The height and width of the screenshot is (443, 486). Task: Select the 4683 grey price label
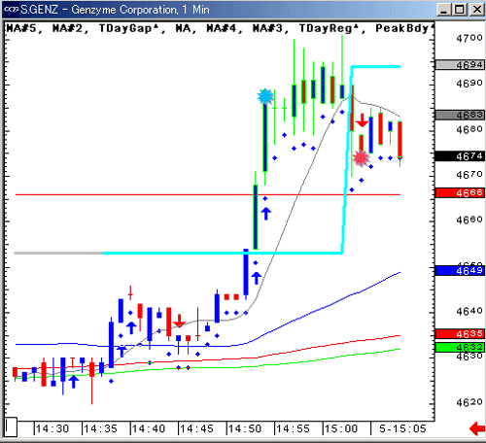point(460,115)
